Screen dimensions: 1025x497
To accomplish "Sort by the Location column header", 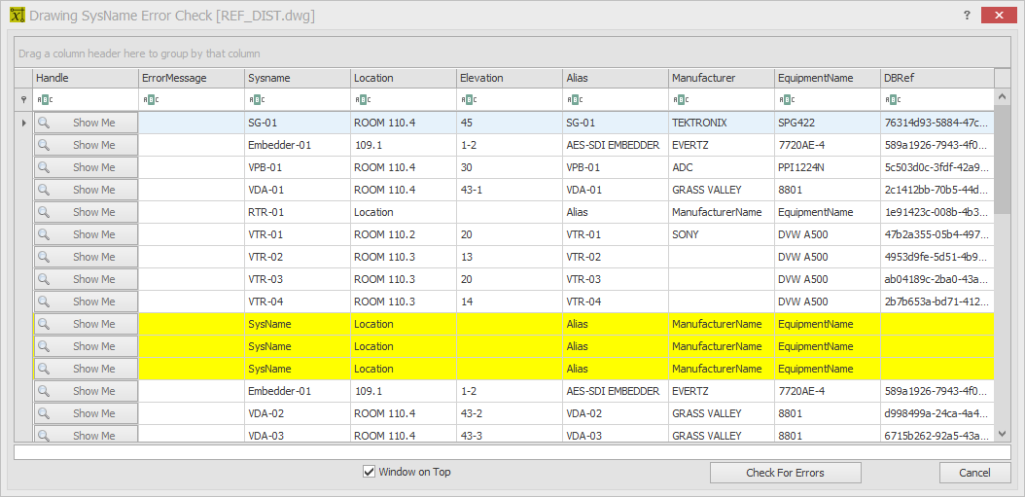I will point(404,78).
